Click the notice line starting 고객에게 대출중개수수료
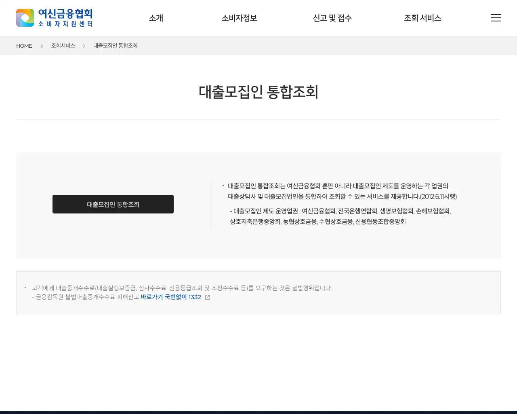The image size is (517, 414). [x=182, y=288]
